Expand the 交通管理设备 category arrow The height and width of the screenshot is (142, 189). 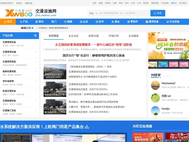click(36, 42)
